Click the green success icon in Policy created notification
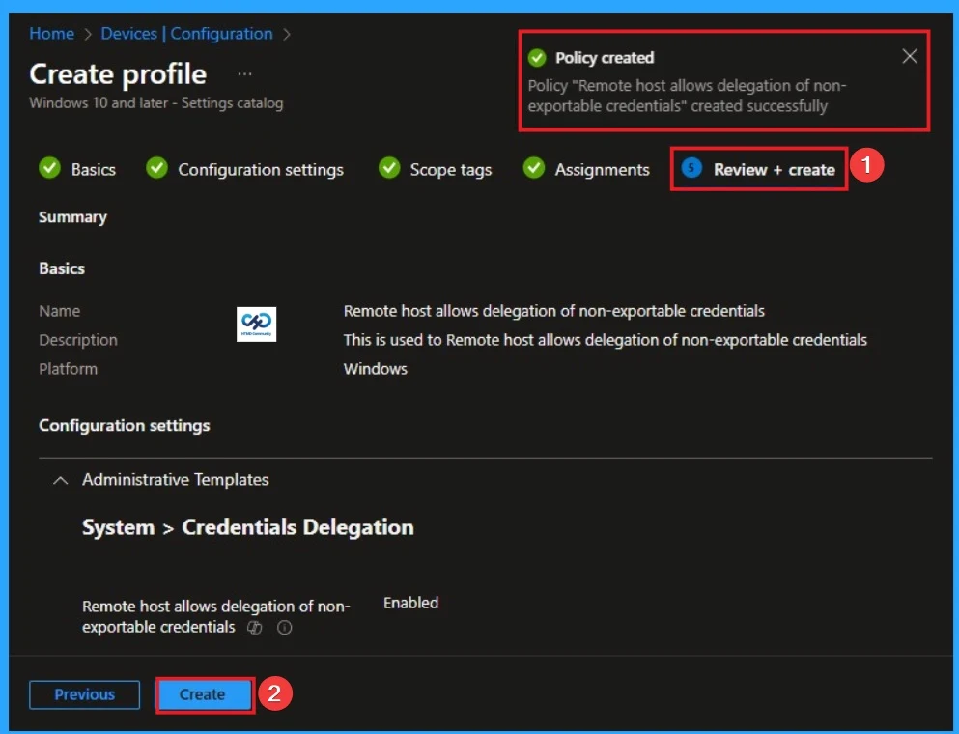This screenshot has height=734, width=959. tap(539, 57)
